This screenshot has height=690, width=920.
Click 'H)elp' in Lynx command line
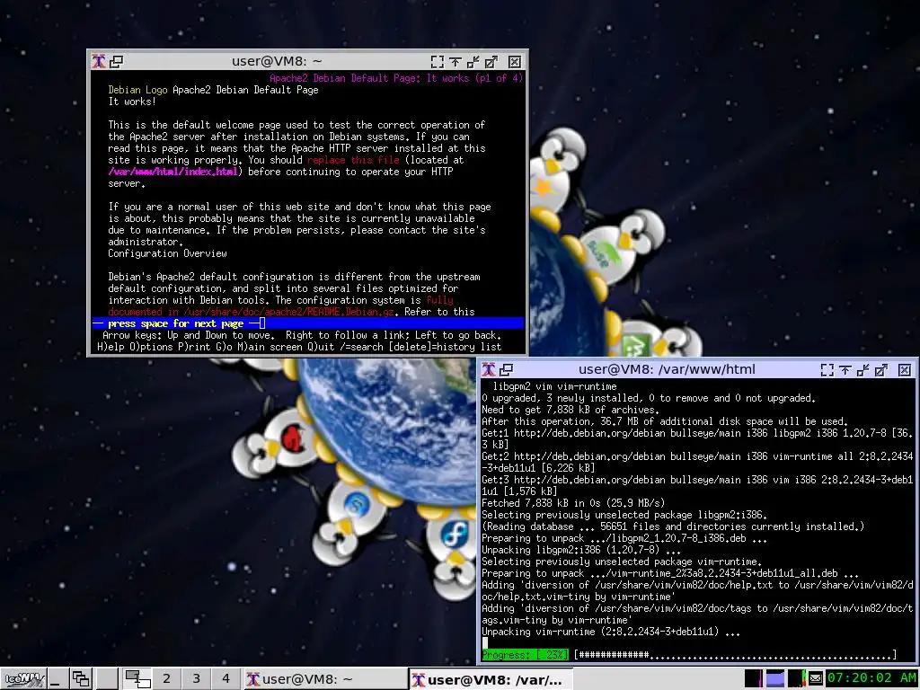[111, 347]
